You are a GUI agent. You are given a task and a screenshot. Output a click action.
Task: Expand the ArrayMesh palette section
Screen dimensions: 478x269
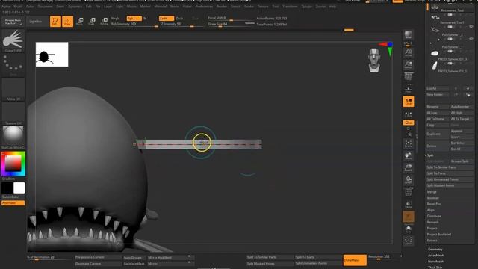click(x=436, y=256)
